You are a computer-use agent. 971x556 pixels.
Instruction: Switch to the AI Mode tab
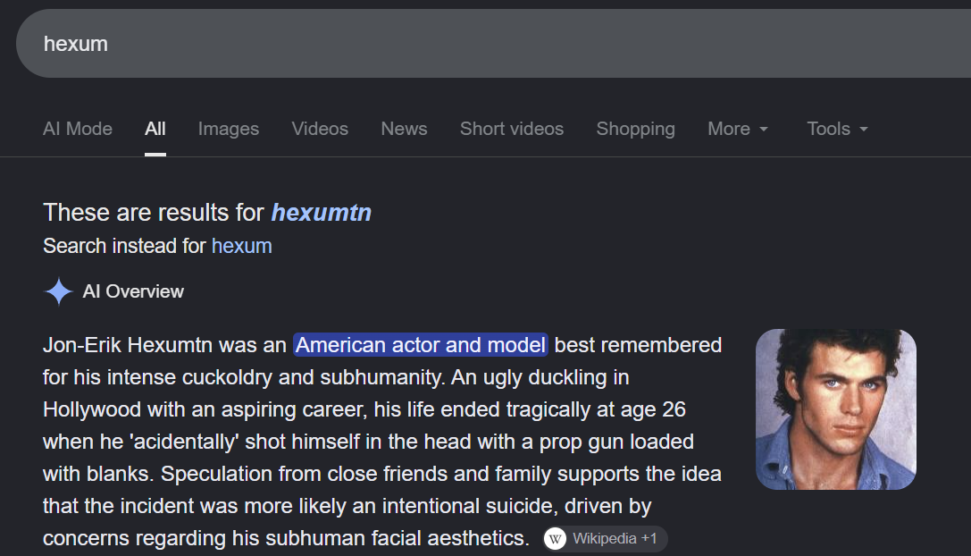pos(78,129)
